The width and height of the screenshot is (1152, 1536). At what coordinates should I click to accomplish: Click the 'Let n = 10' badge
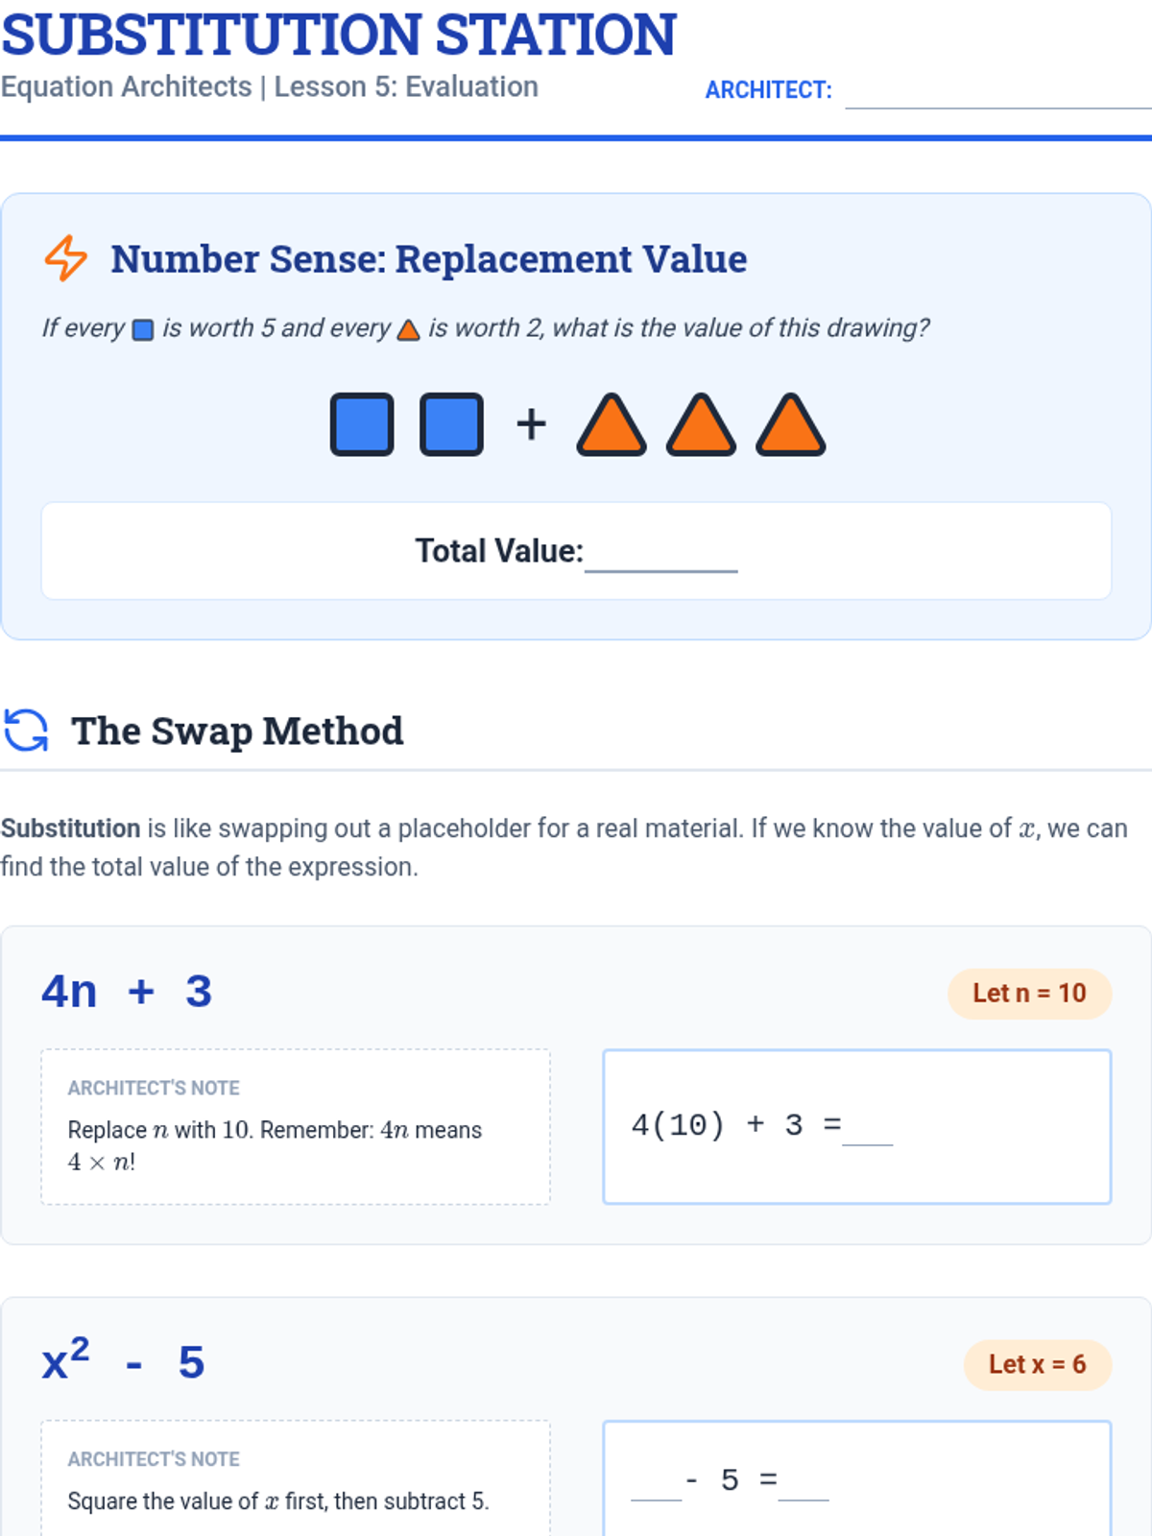click(1029, 994)
